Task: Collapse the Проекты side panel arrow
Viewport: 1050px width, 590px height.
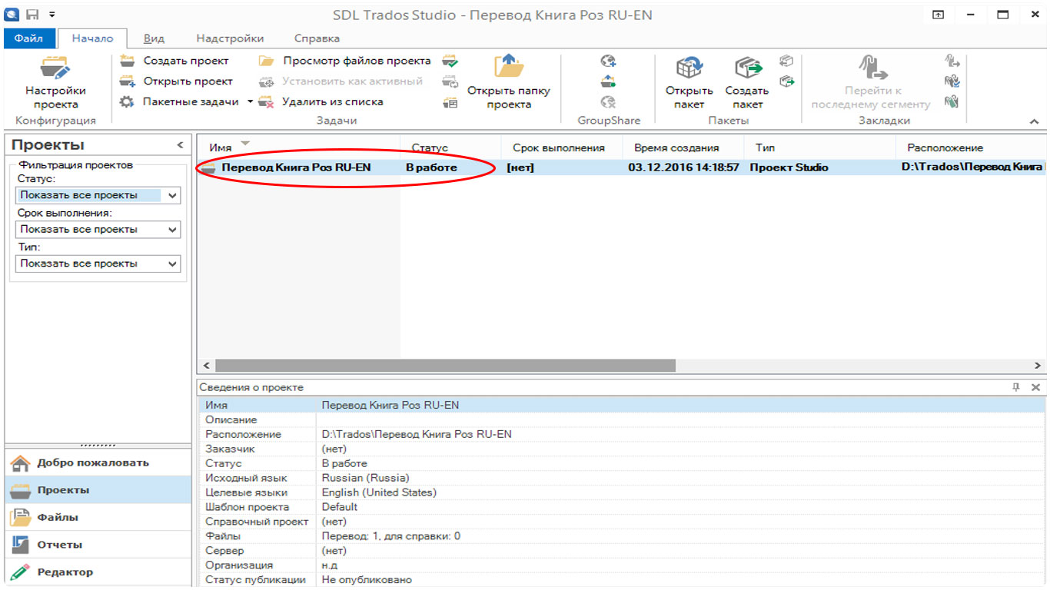Action: [180, 145]
